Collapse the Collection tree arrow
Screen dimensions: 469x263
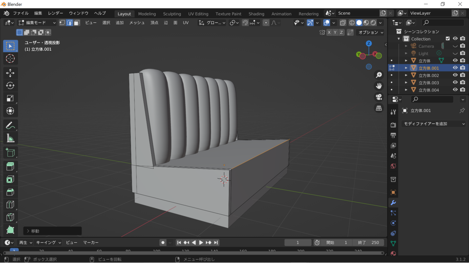tap(399, 39)
